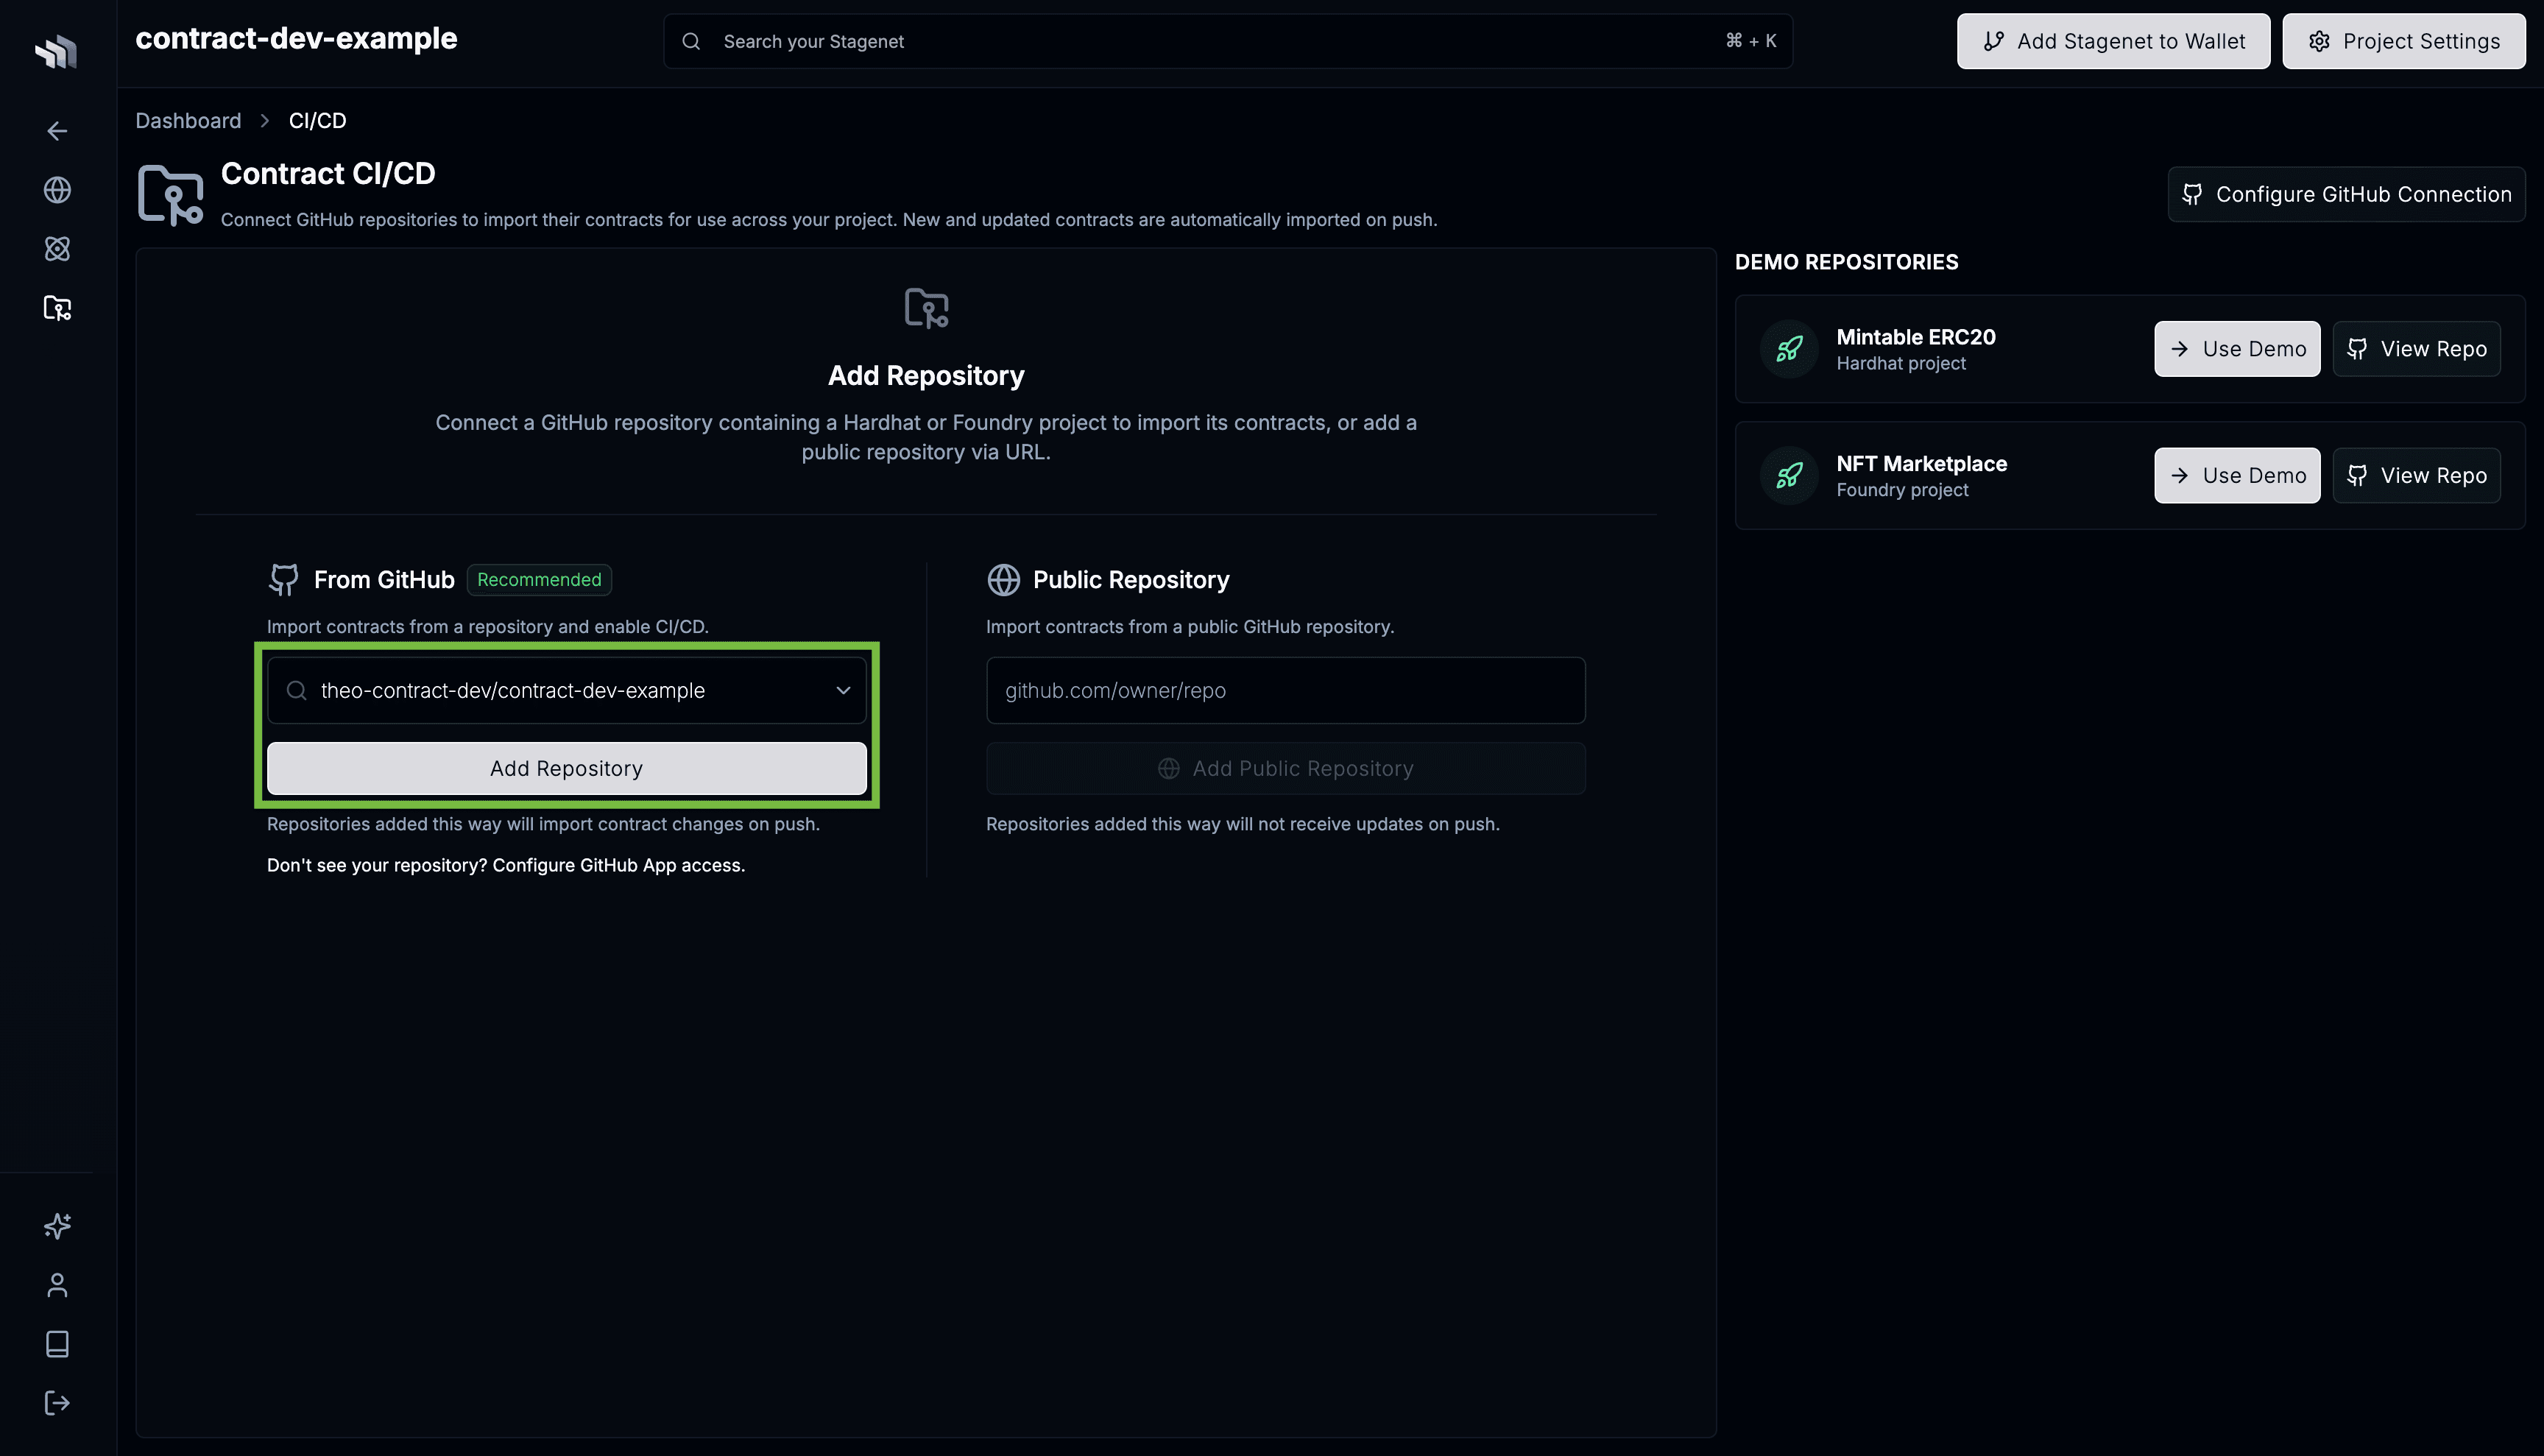The image size is (2544, 1456).
Task: Click the back arrow icon in the sidebar
Action: point(57,130)
